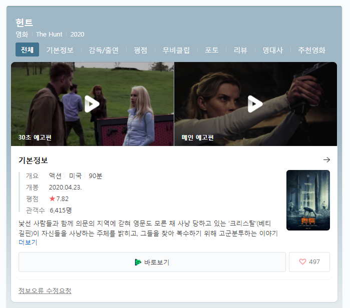350x308 pixels.
Task: Click the 바로보기 watch button
Action: pos(152,262)
